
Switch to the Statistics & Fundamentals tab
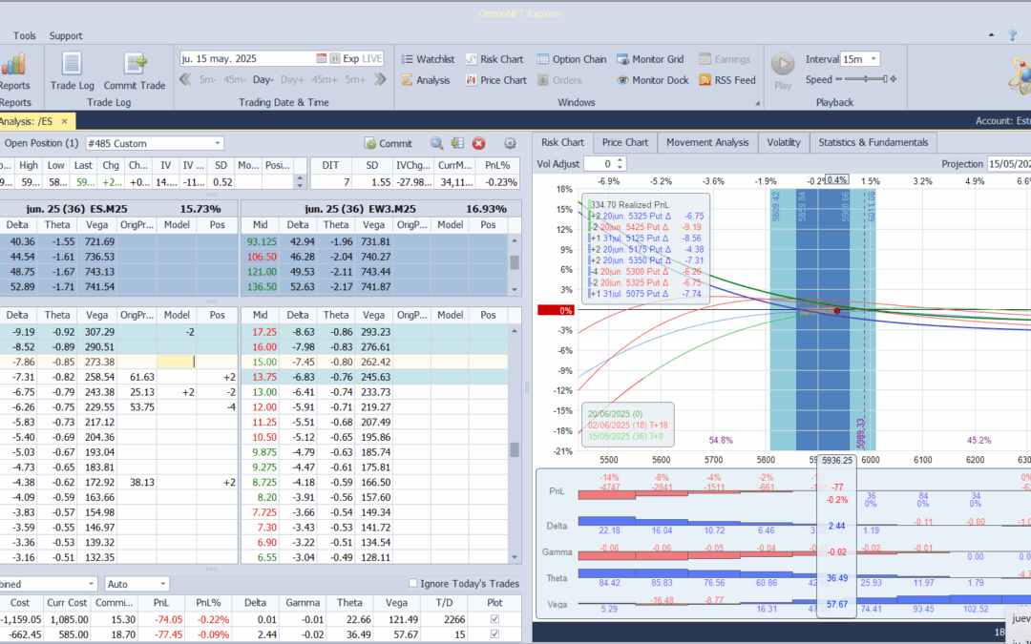point(873,142)
